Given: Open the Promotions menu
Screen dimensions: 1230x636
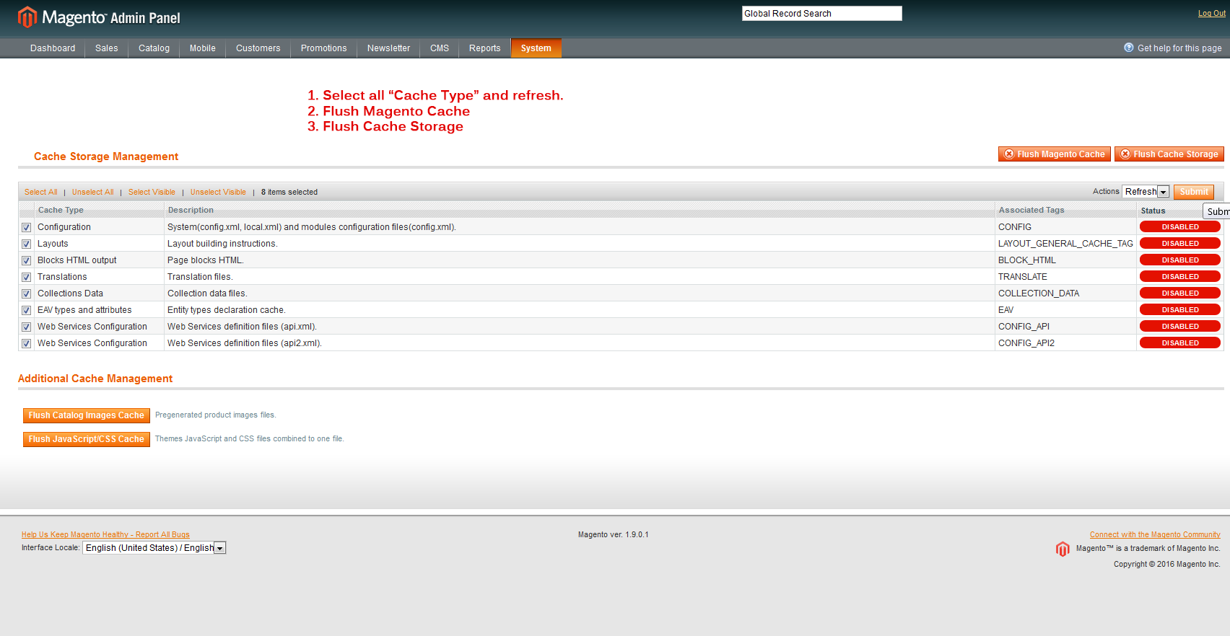Looking at the screenshot, I should tap(323, 48).
